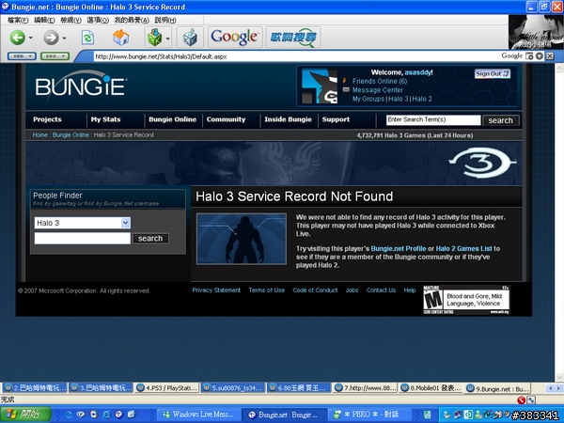Open the Bungie.net Profile link
This screenshot has height=423, width=564.
point(399,248)
